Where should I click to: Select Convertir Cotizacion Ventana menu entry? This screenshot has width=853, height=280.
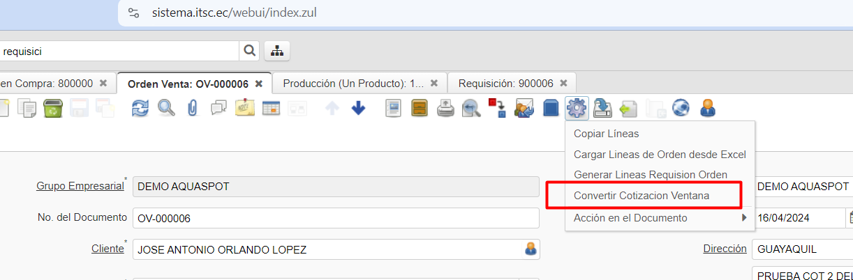641,196
